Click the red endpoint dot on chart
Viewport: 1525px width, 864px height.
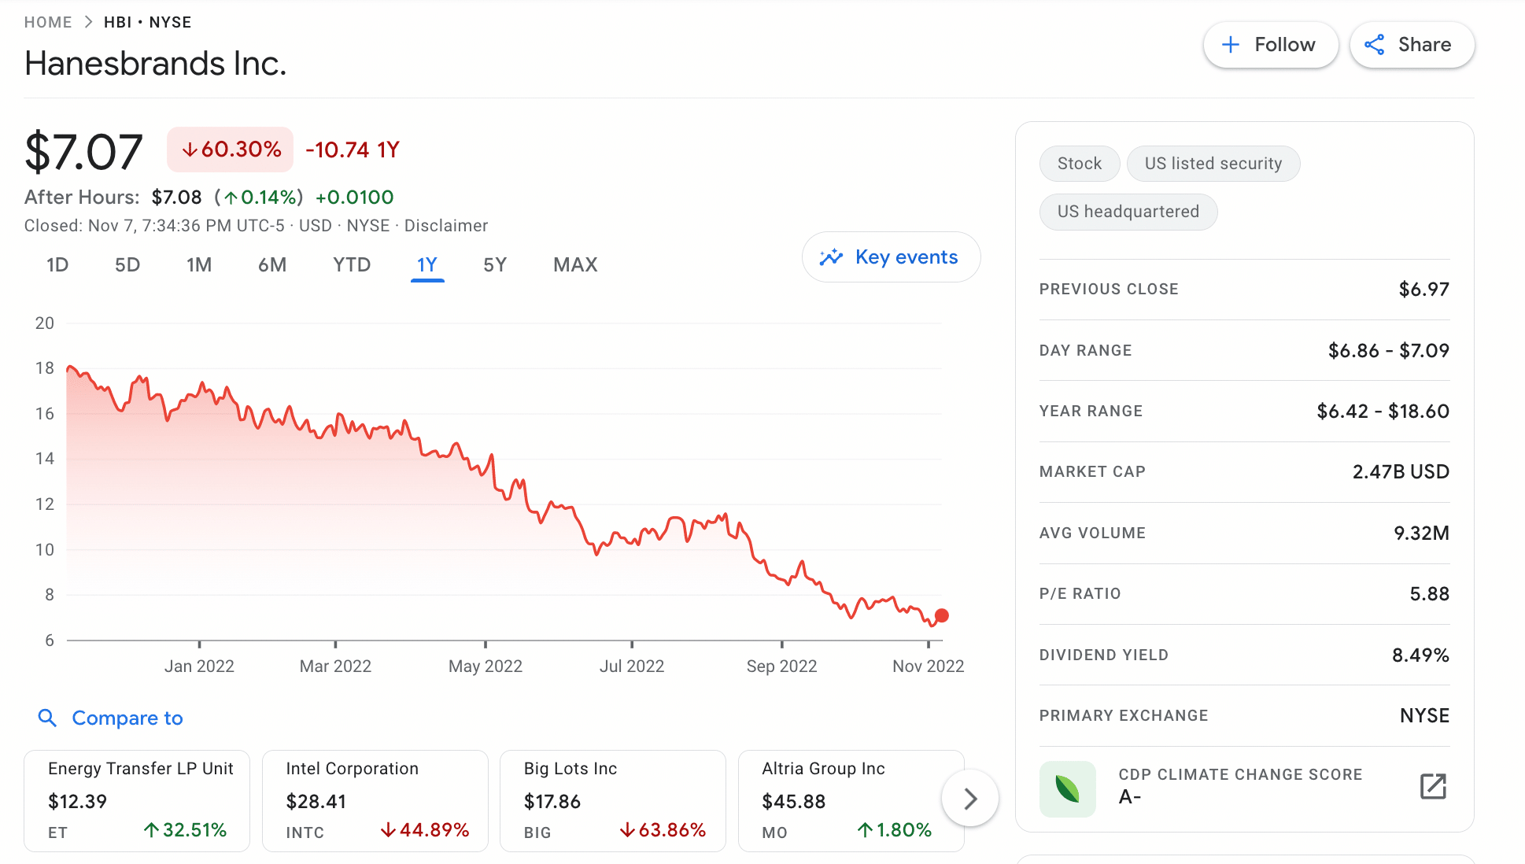pos(942,615)
